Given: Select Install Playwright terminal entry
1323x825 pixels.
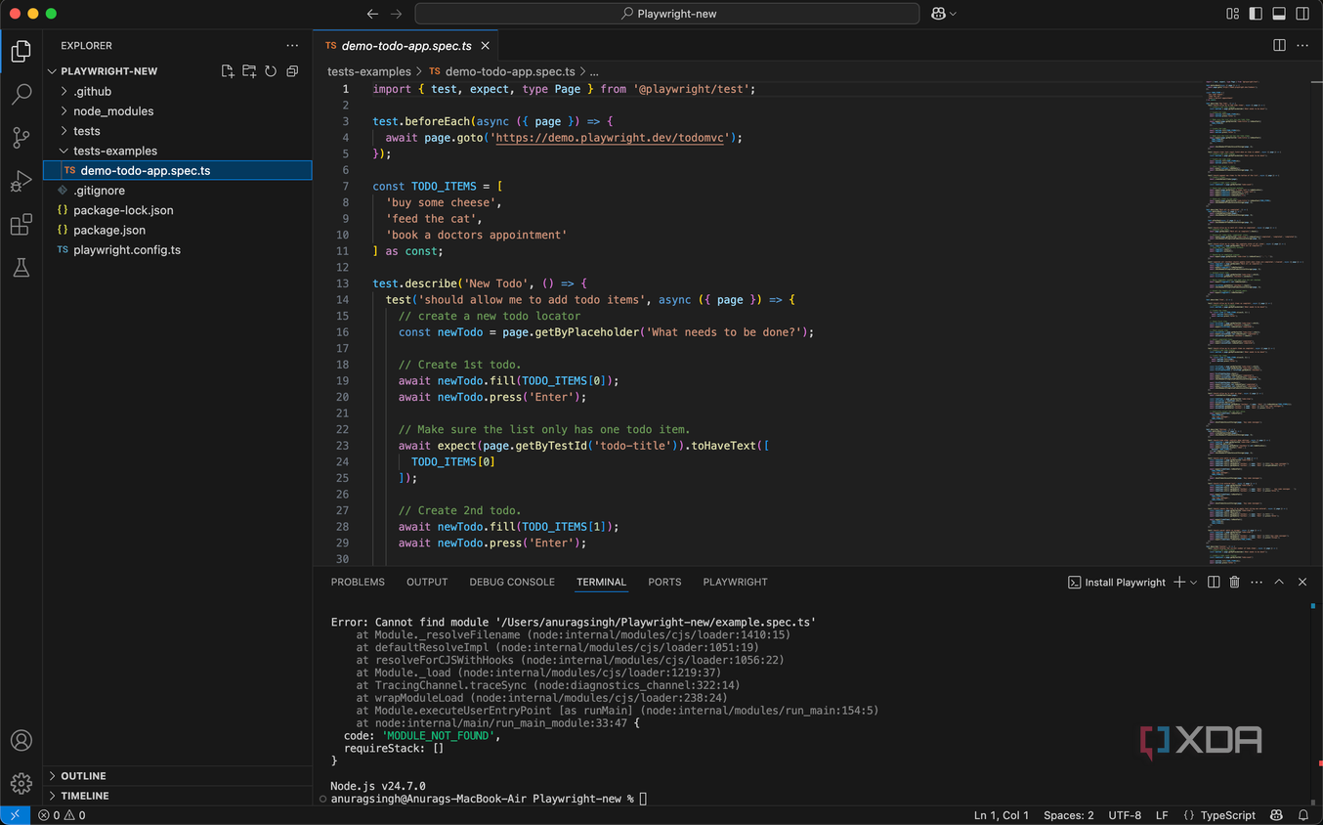Looking at the screenshot, I should click(1117, 582).
